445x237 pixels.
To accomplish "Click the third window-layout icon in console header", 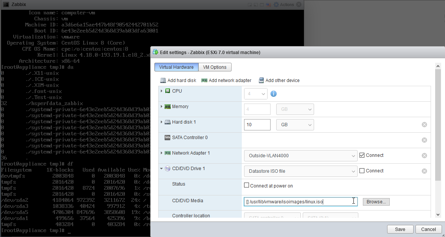I will click(x=262, y=5).
